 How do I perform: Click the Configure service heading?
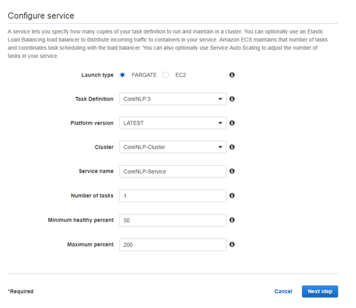coord(41,15)
